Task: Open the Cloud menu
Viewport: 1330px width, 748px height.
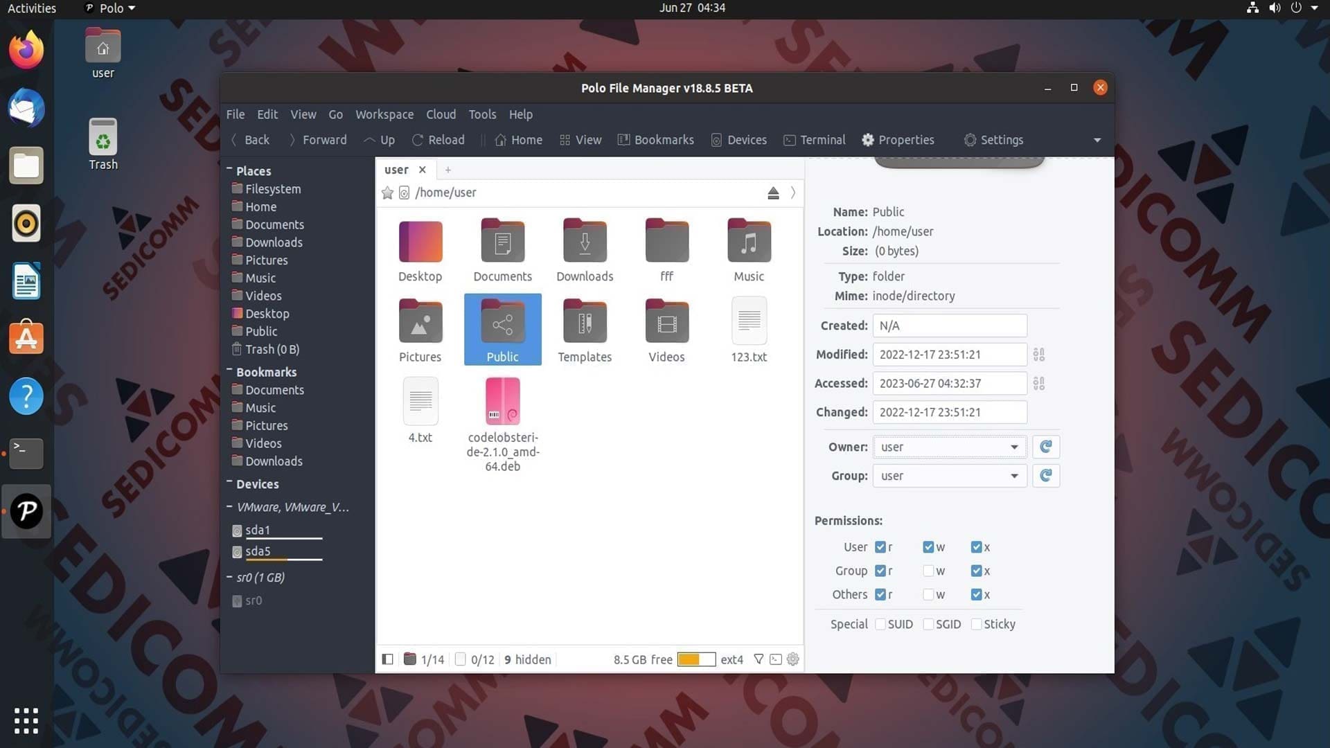Action: (441, 114)
